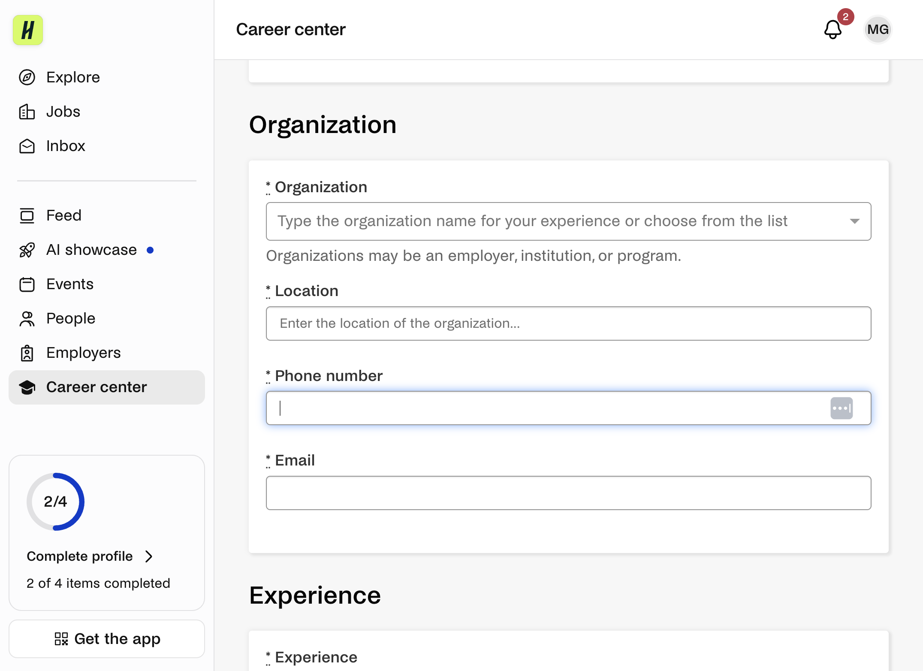Click the Complete profile chevron
The image size is (923, 671).
pos(149,556)
